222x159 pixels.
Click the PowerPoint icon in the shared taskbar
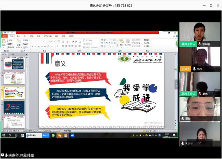(x=65, y=135)
